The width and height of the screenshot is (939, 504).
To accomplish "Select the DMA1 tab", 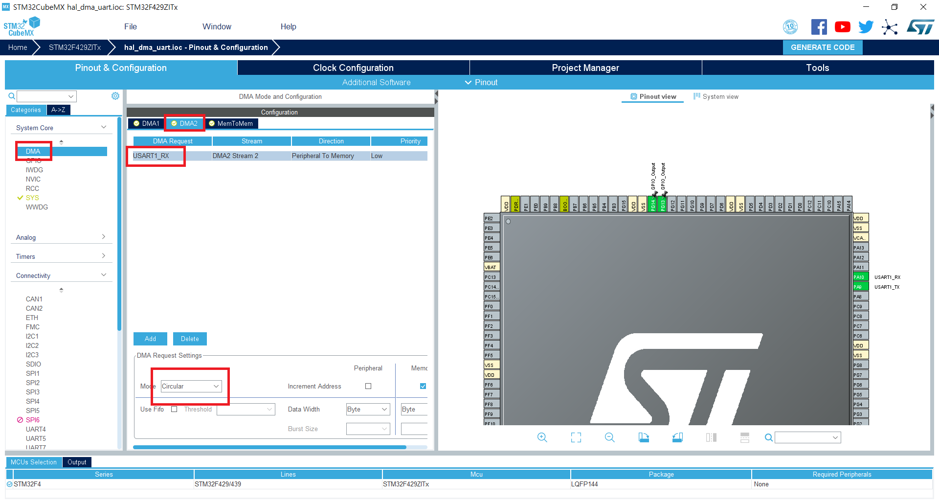I will 146,123.
